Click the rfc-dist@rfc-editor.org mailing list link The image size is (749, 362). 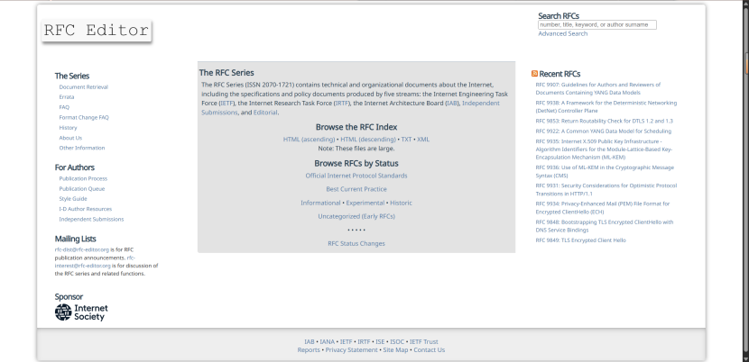pyautogui.click(x=82, y=249)
